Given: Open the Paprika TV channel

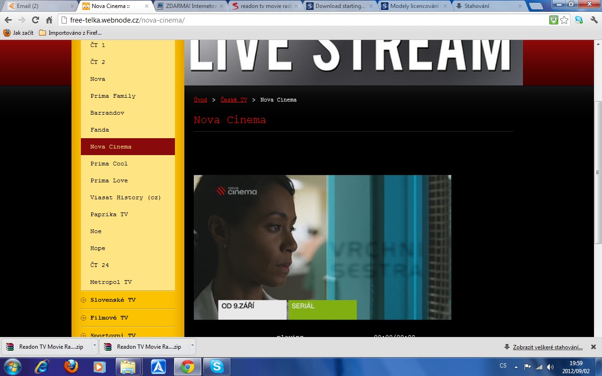Looking at the screenshot, I should tap(128, 214).
